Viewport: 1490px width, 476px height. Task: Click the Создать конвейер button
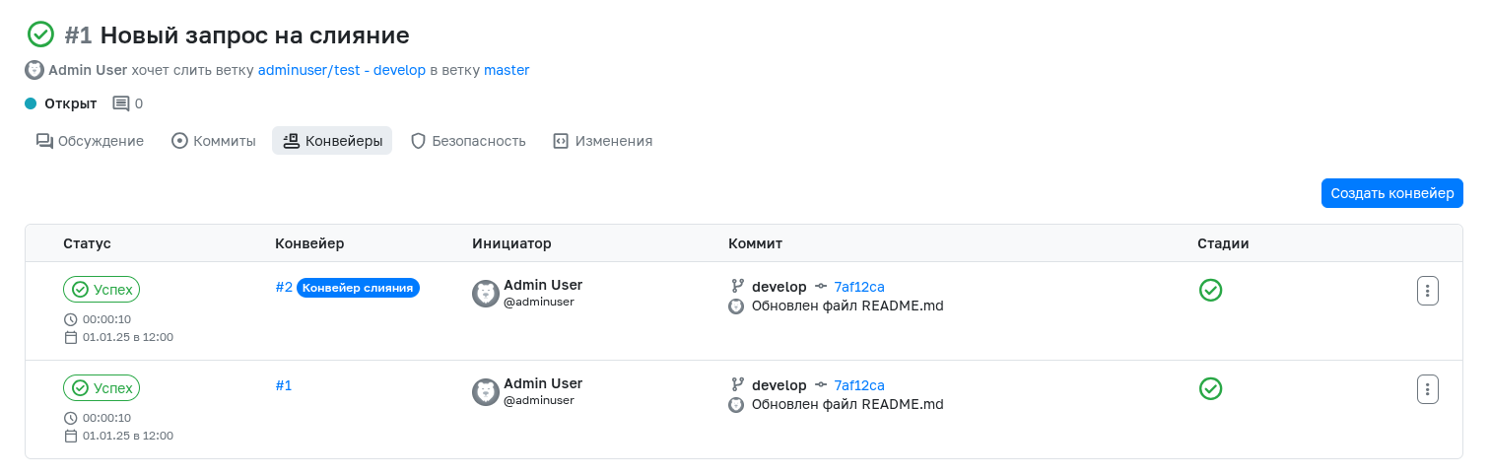point(1391,193)
